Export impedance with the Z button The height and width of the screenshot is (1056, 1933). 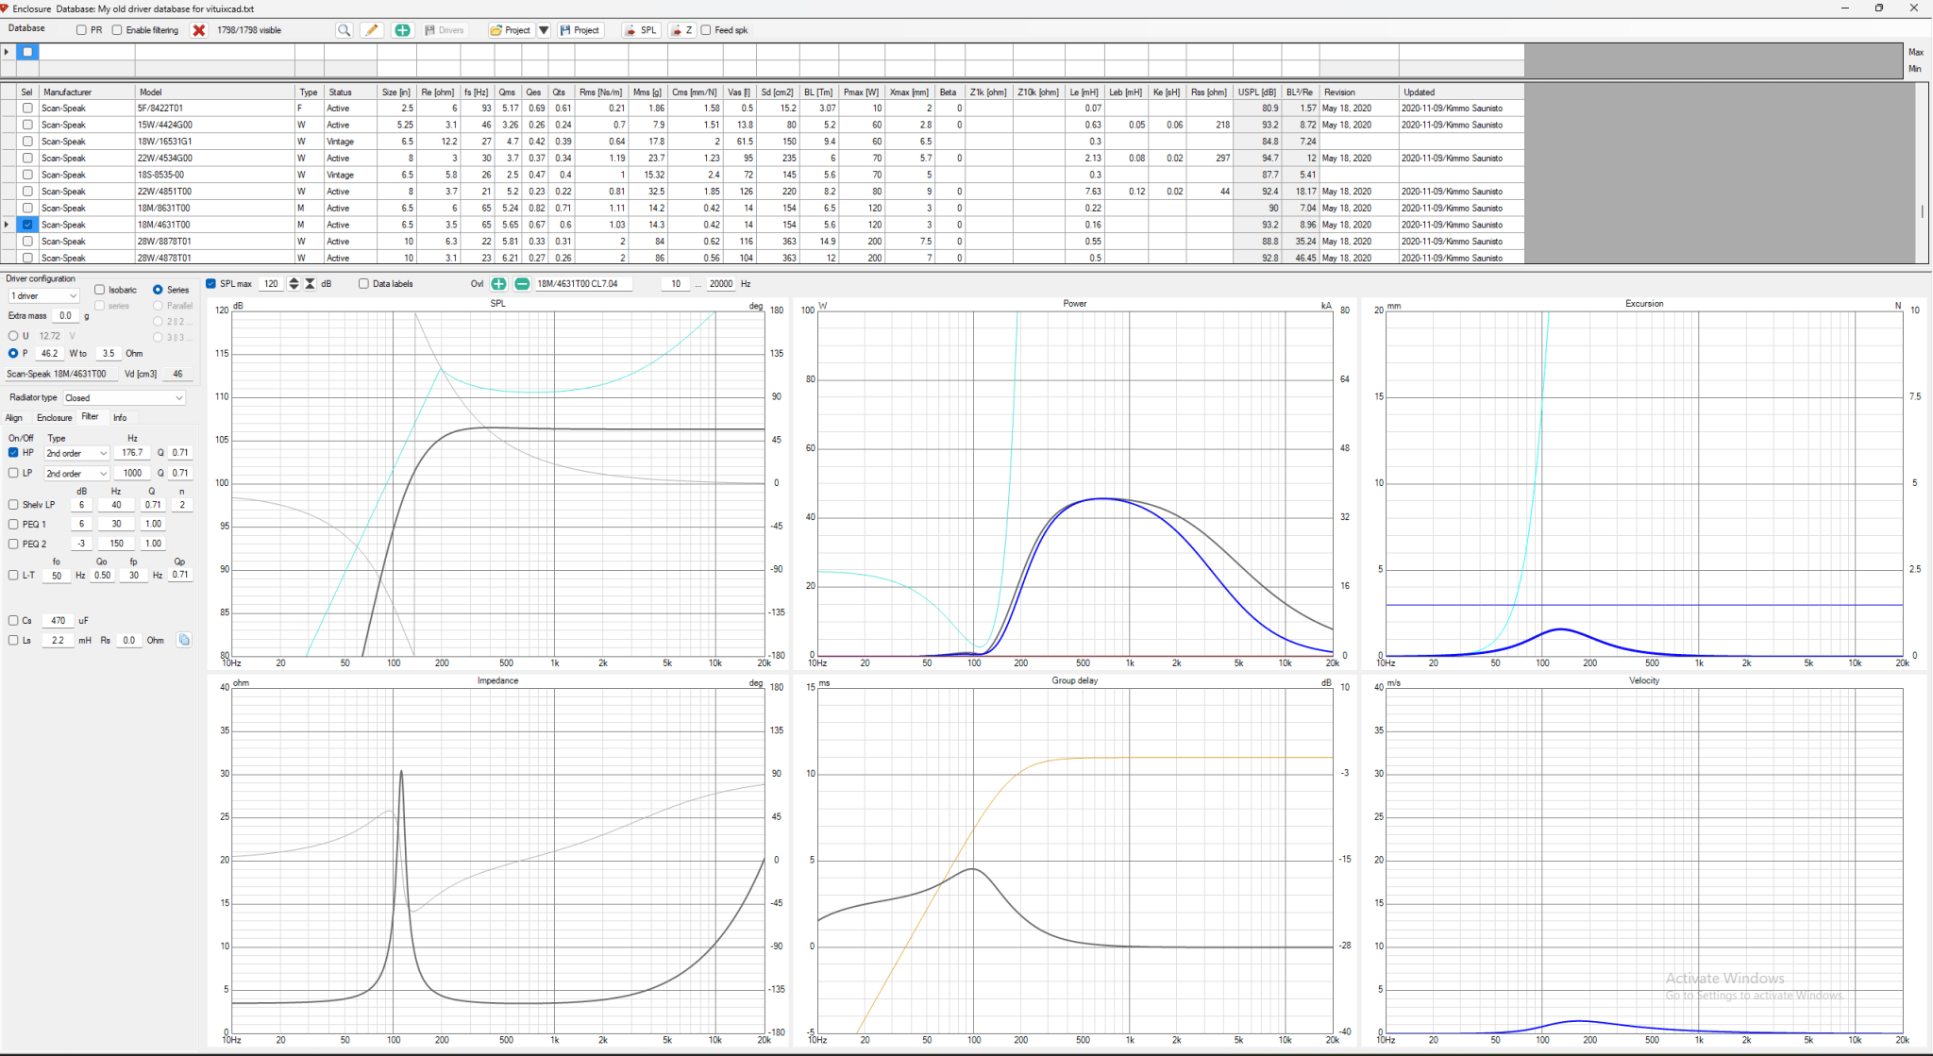click(x=682, y=30)
